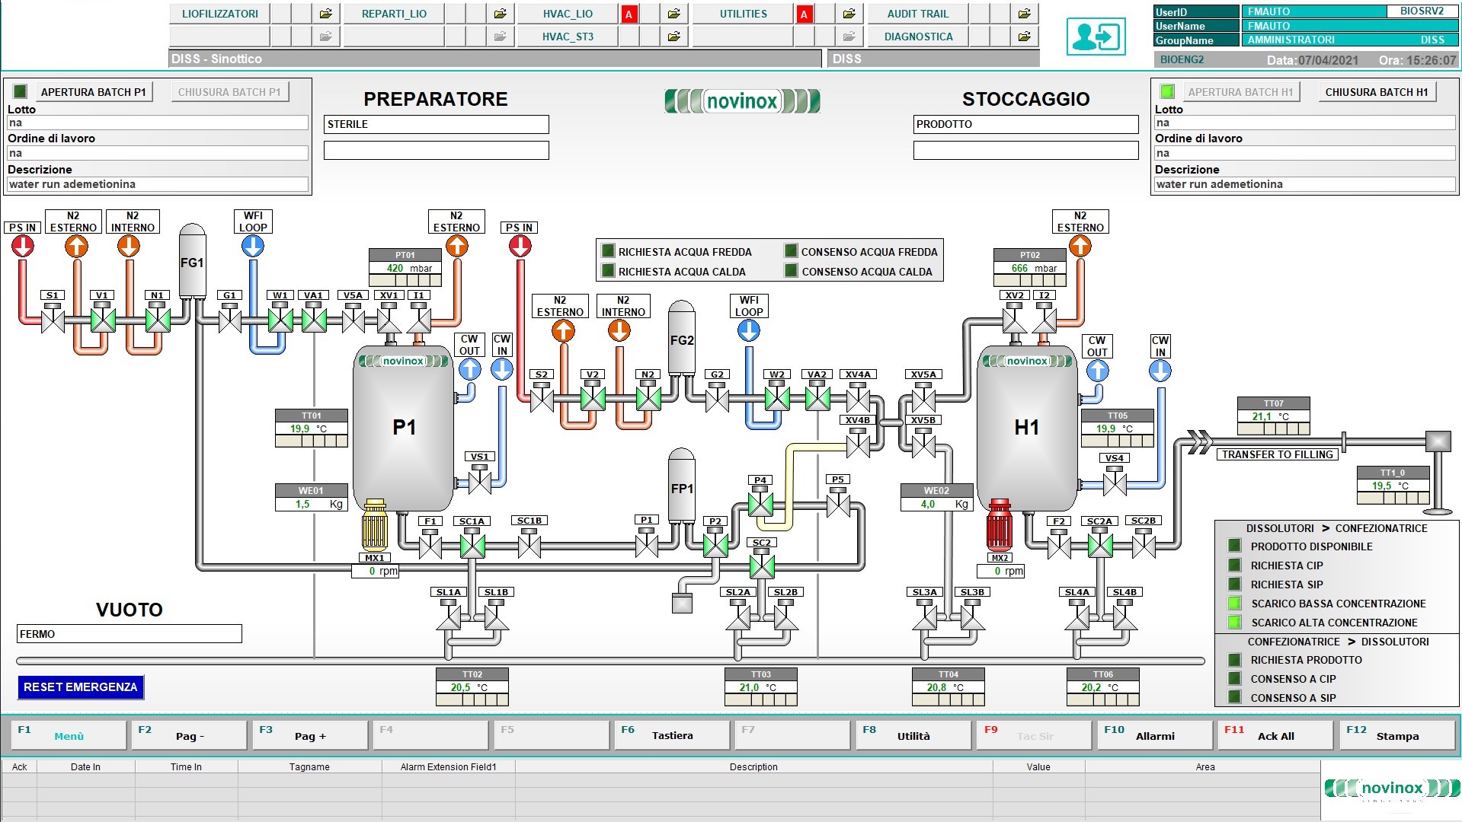The height and width of the screenshot is (822, 1462).
Task: Select green valve SC1A below P1
Action: point(472,543)
